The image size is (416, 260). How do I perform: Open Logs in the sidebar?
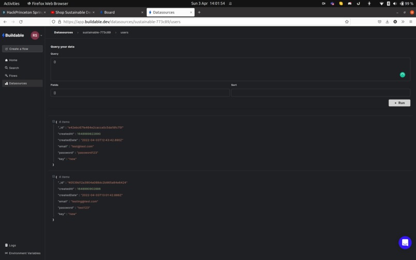pos(22,246)
